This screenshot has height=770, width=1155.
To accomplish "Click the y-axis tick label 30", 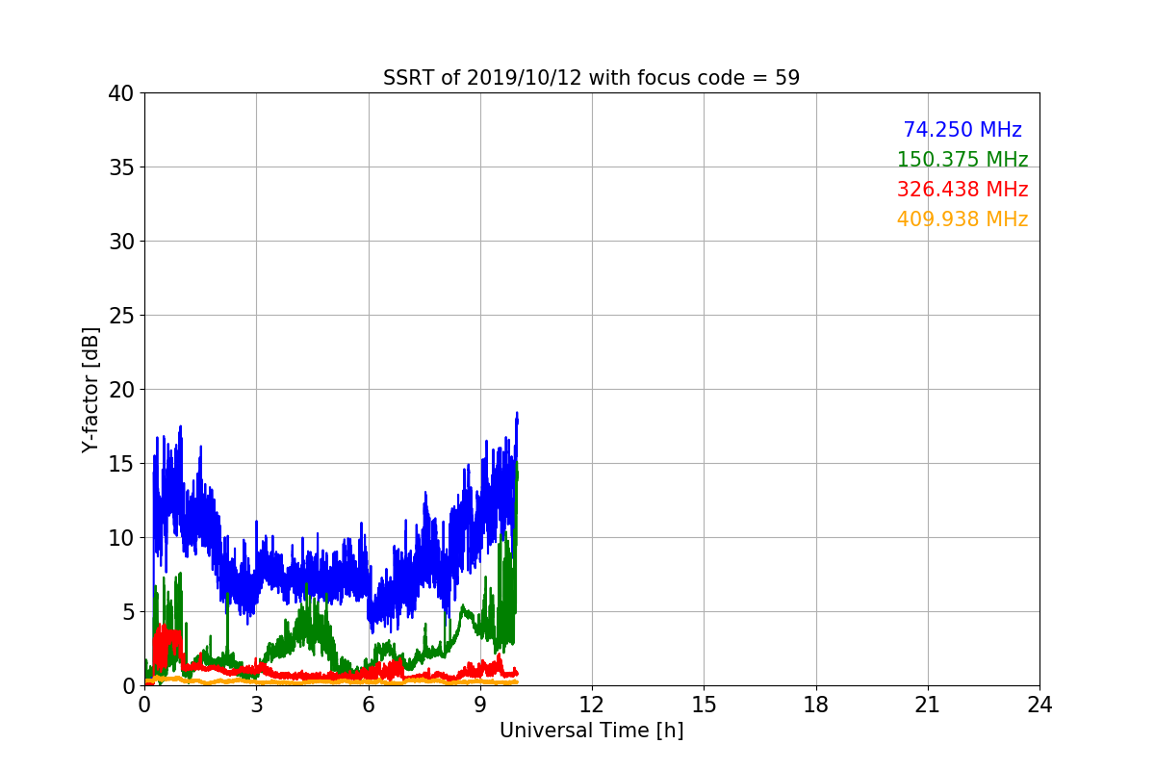I will click(x=120, y=242).
